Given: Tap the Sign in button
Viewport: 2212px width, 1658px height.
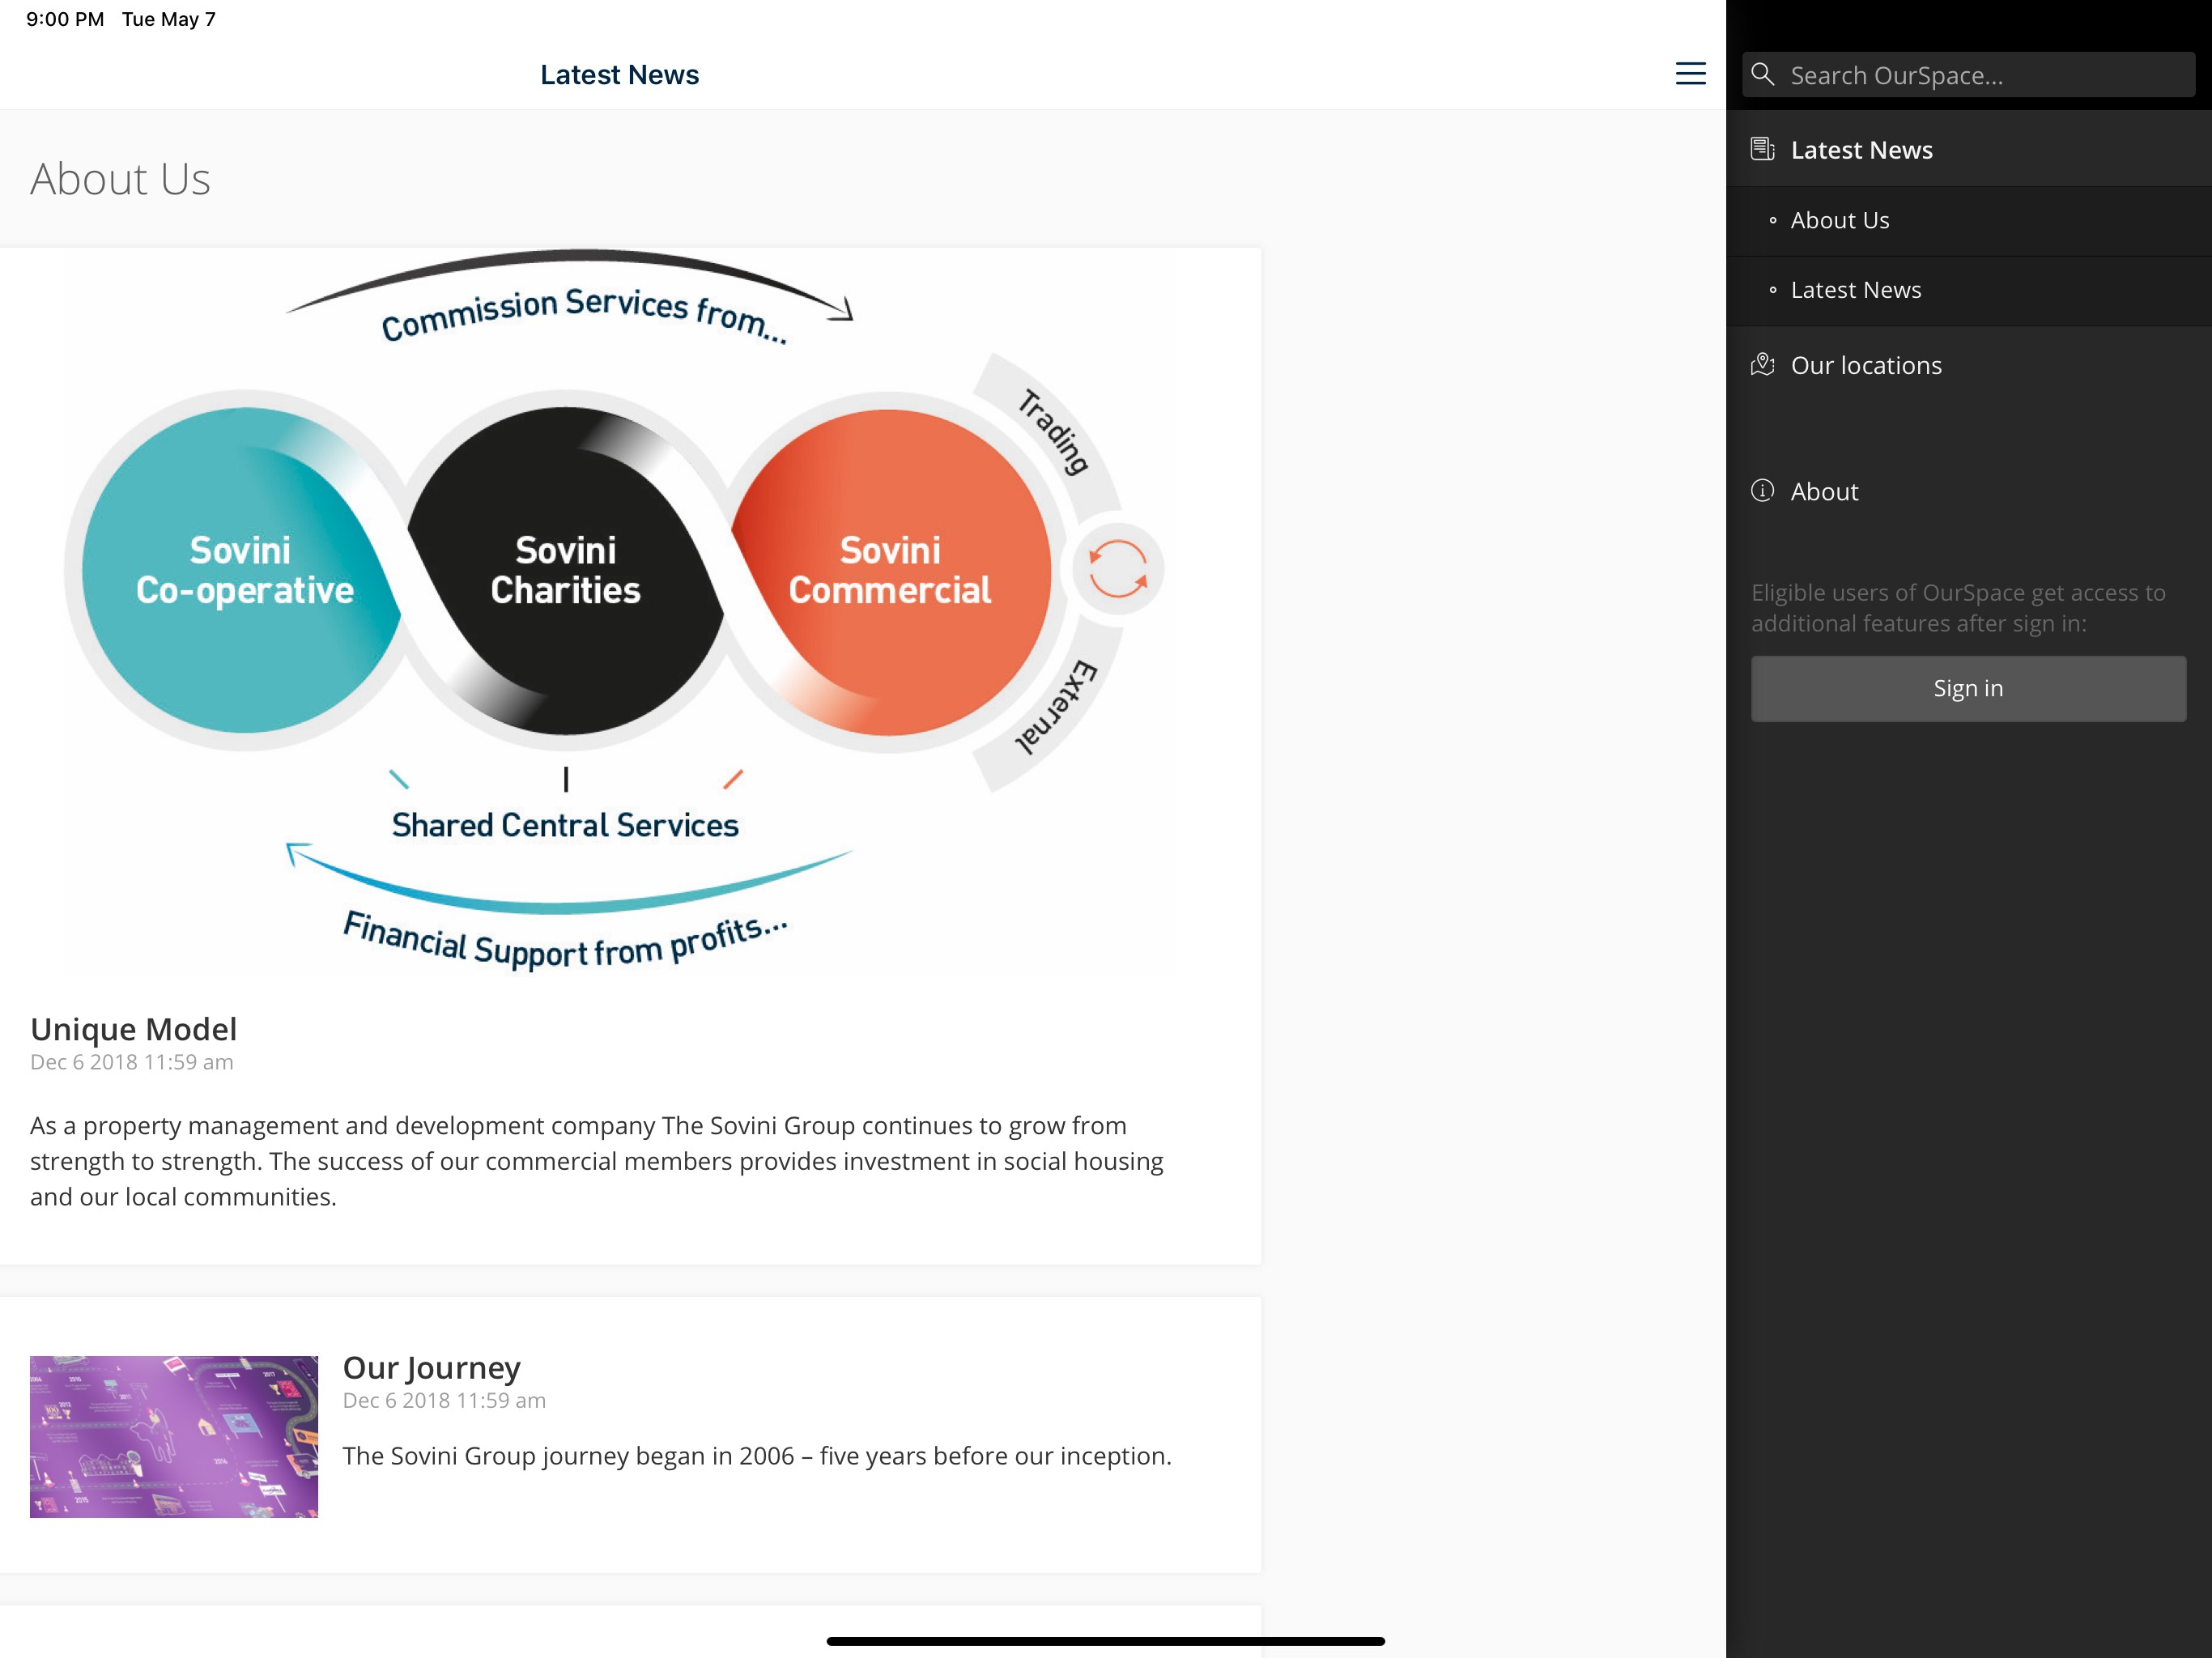Looking at the screenshot, I should pos(1968,688).
